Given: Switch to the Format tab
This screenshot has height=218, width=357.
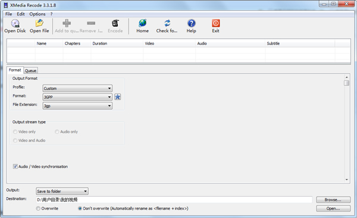Looking at the screenshot, I should (15, 70).
